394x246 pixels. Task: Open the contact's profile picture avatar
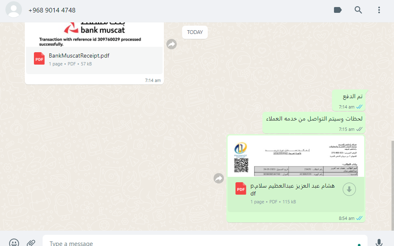point(14,10)
